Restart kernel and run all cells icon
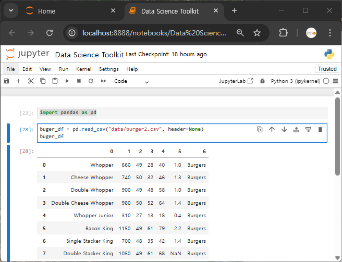 (103, 81)
